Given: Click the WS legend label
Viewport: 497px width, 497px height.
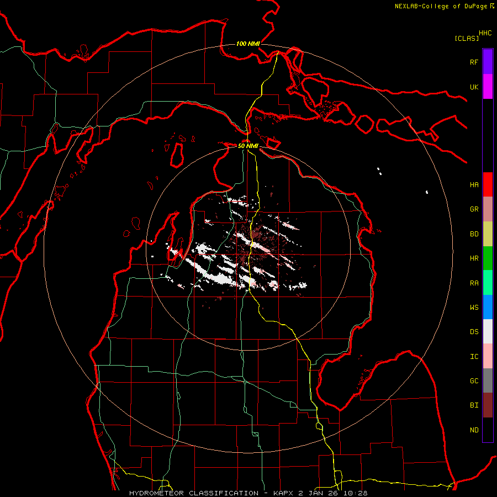Looking at the screenshot, I should (474, 308).
